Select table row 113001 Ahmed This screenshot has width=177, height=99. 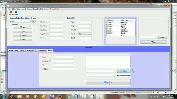(x=121, y=23)
